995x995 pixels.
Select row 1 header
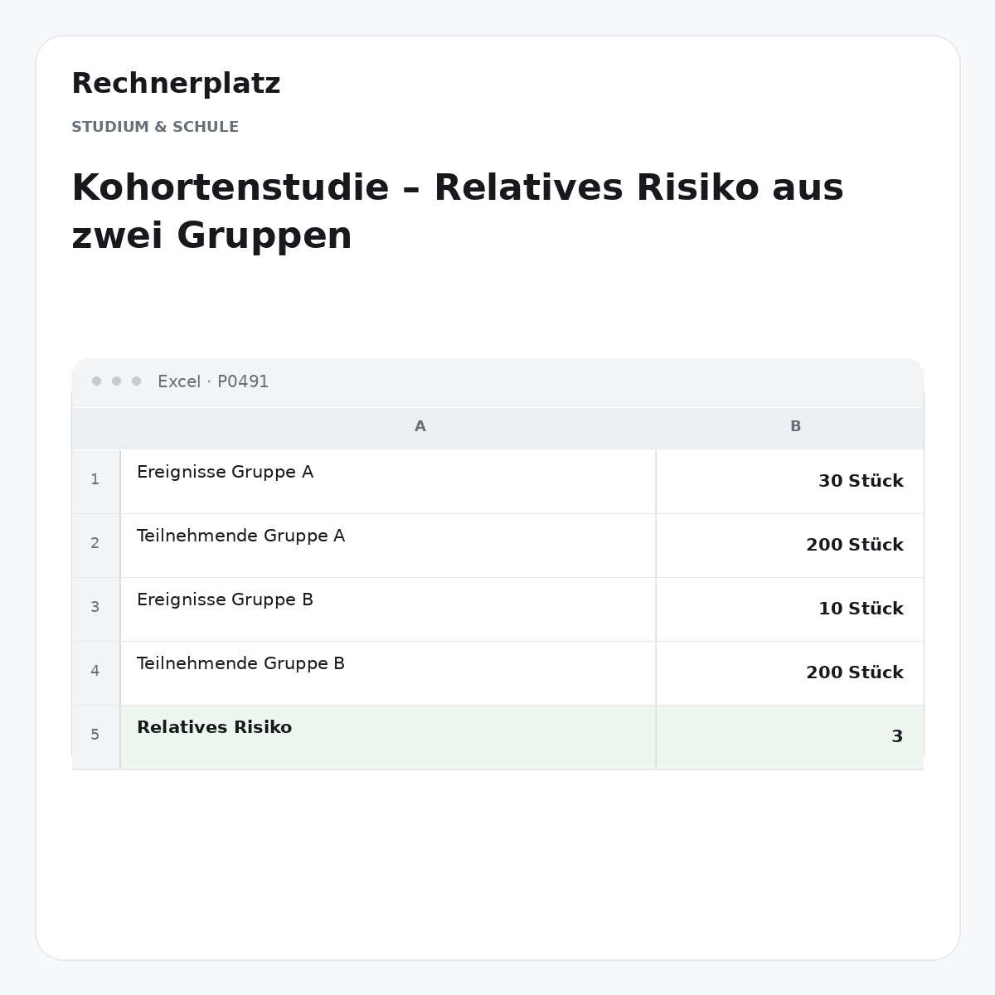pos(95,481)
